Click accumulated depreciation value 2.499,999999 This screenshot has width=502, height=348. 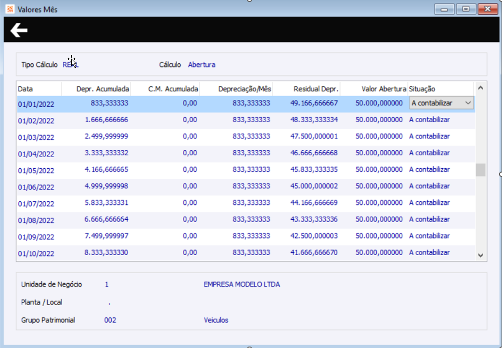click(106, 136)
